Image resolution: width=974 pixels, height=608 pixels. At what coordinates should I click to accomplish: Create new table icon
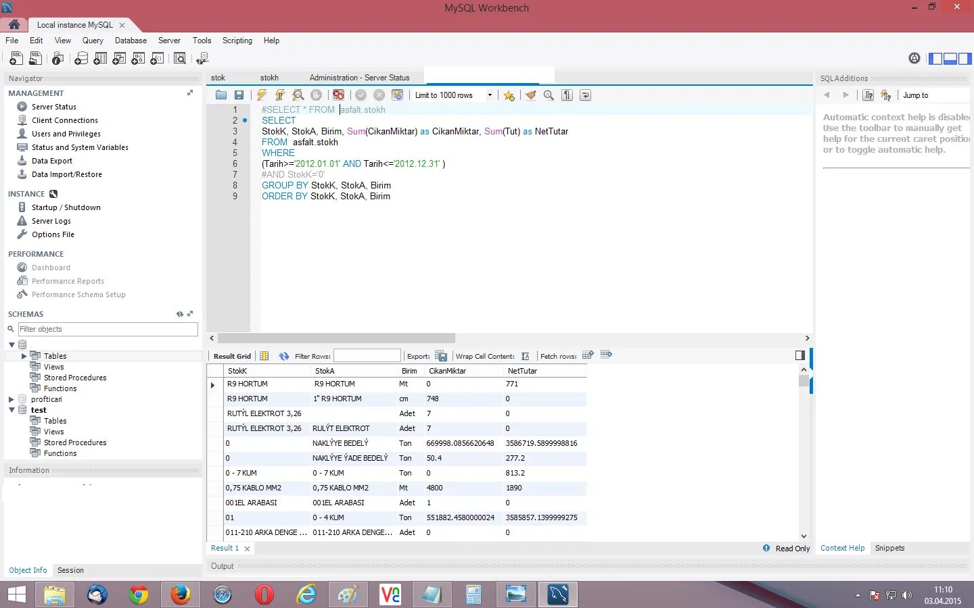click(x=100, y=59)
